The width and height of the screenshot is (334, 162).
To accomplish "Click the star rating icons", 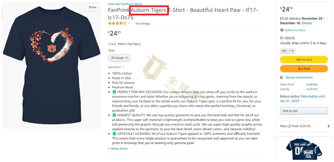I will tap(117, 23).
